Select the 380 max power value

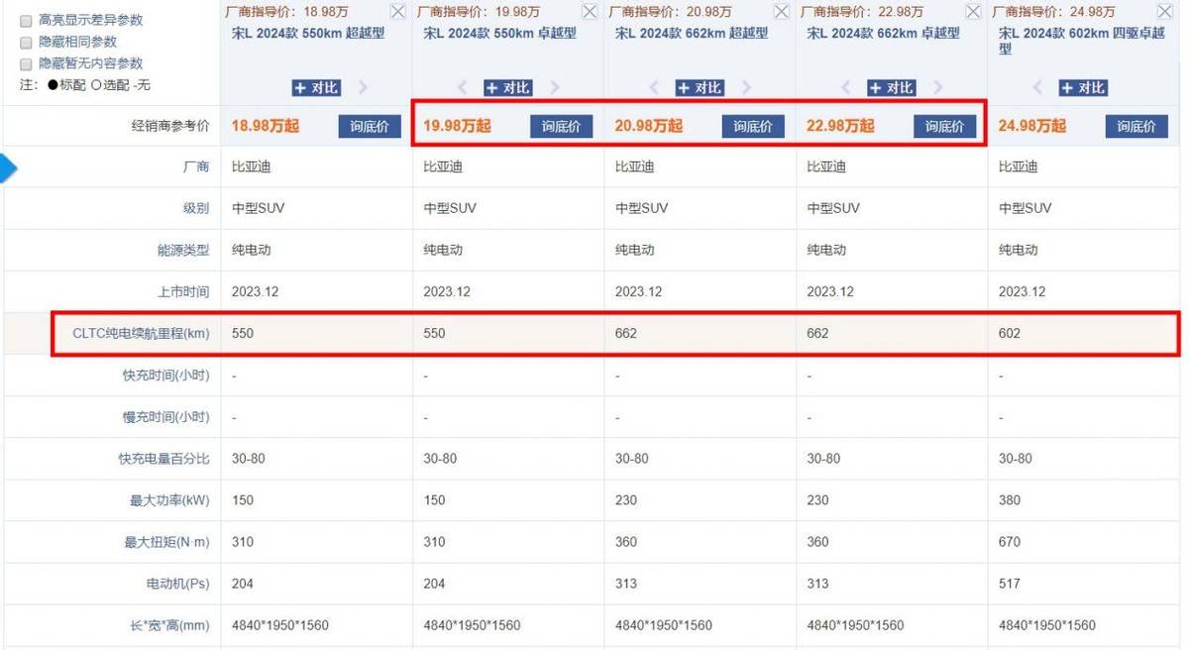coord(1010,500)
